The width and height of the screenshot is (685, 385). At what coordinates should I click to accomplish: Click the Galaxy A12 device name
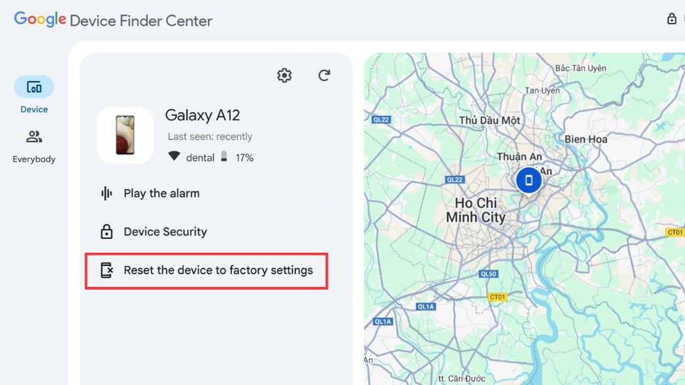pos(202,115)
